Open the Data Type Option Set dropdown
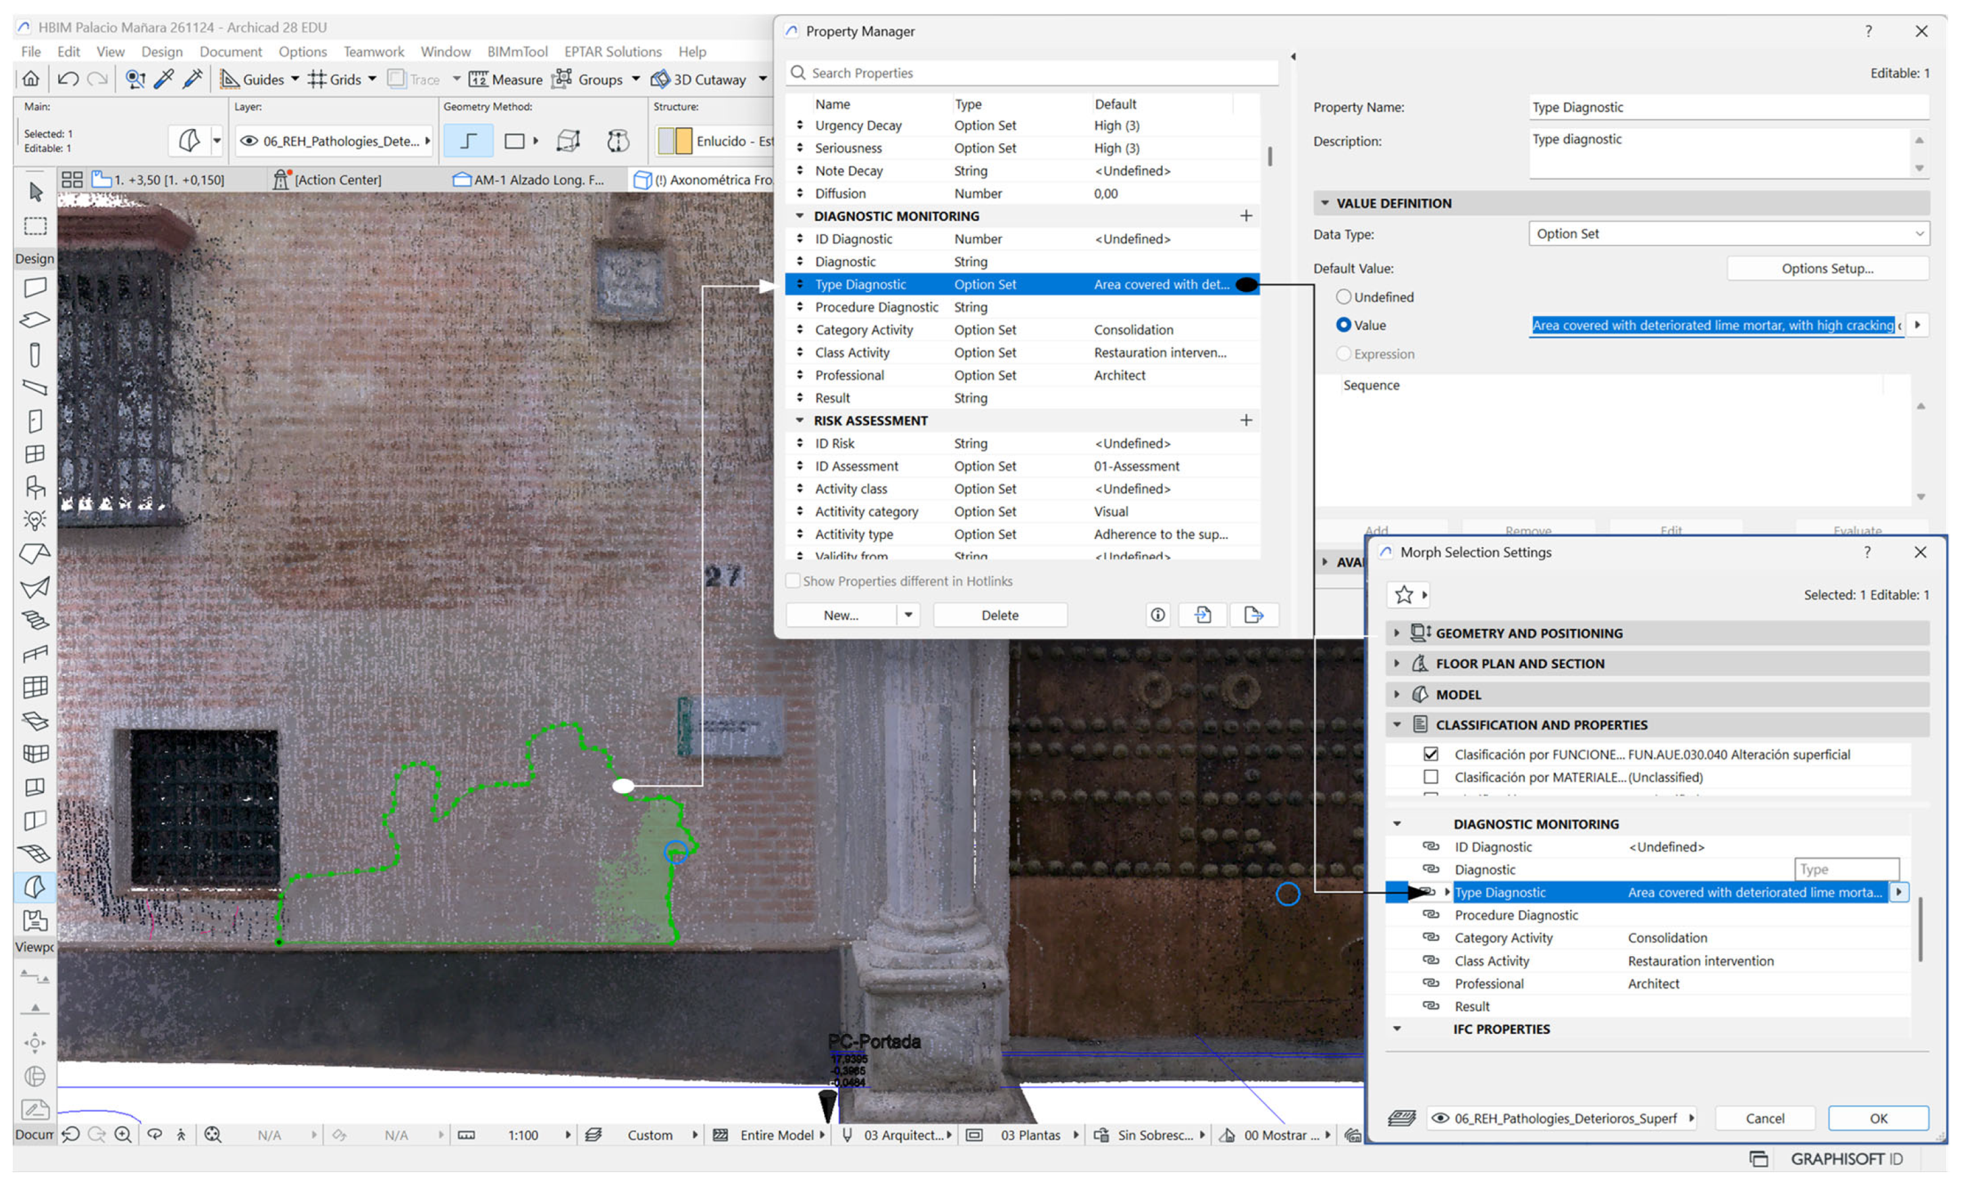 coord(1728,233)
